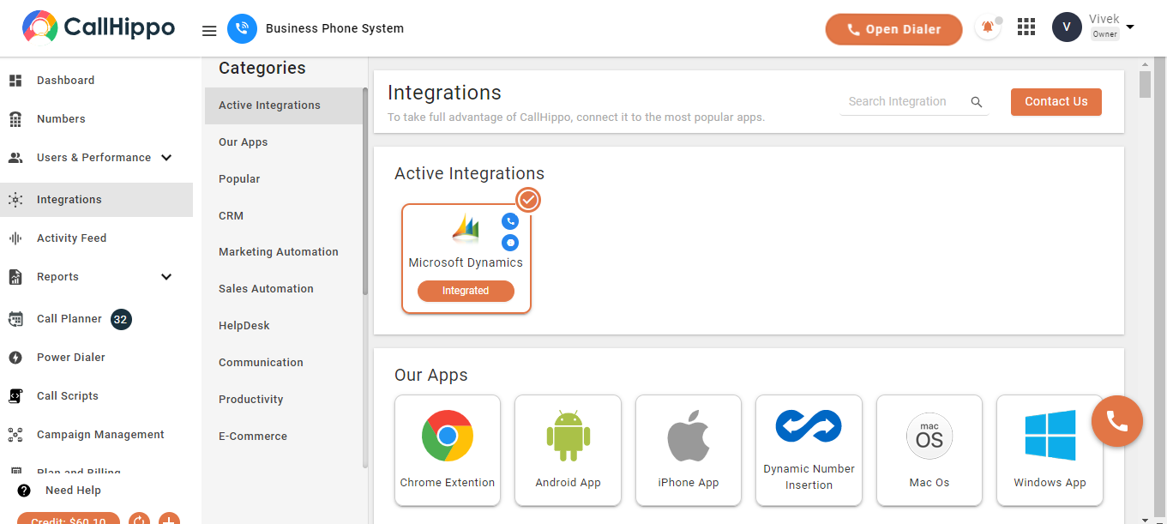Click the Need Help question icon
This screenshot has height=524, width=1167.
[24, 491]
